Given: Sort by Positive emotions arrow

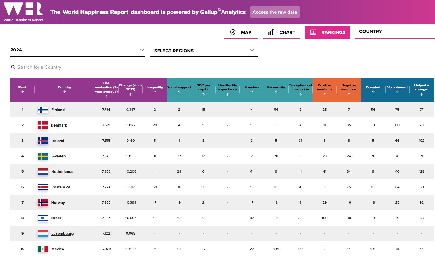Looking at the screenshot, I should (x=325, y=94).
